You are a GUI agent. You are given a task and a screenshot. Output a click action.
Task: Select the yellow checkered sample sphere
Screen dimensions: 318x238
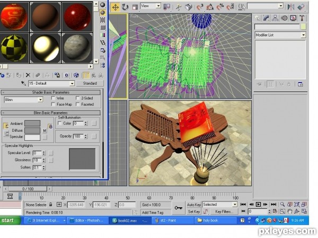[x=14, y=48]
